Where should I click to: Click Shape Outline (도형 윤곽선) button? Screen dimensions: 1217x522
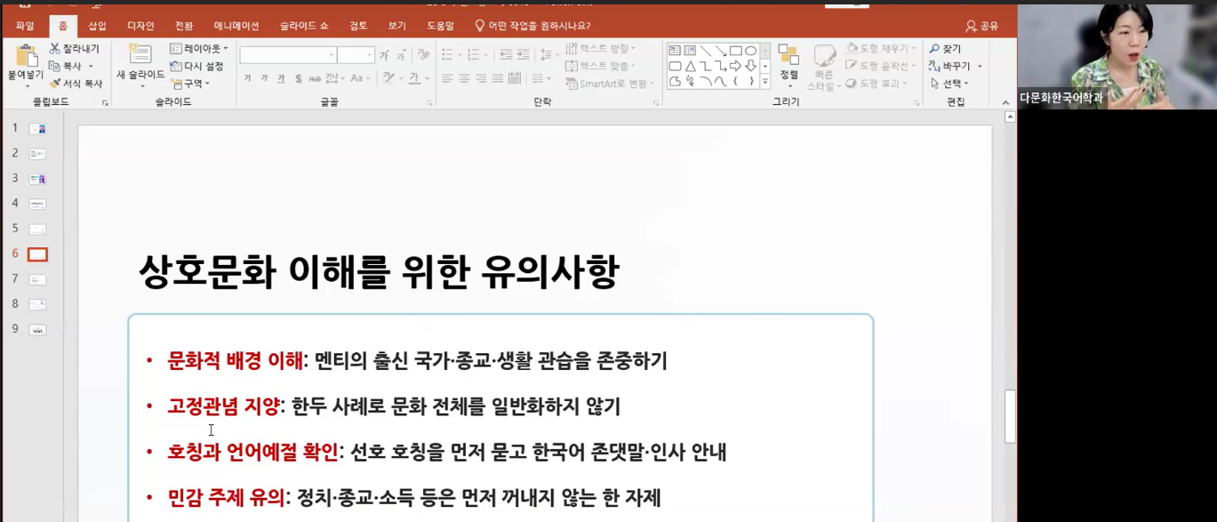click(x=881, y=66)
